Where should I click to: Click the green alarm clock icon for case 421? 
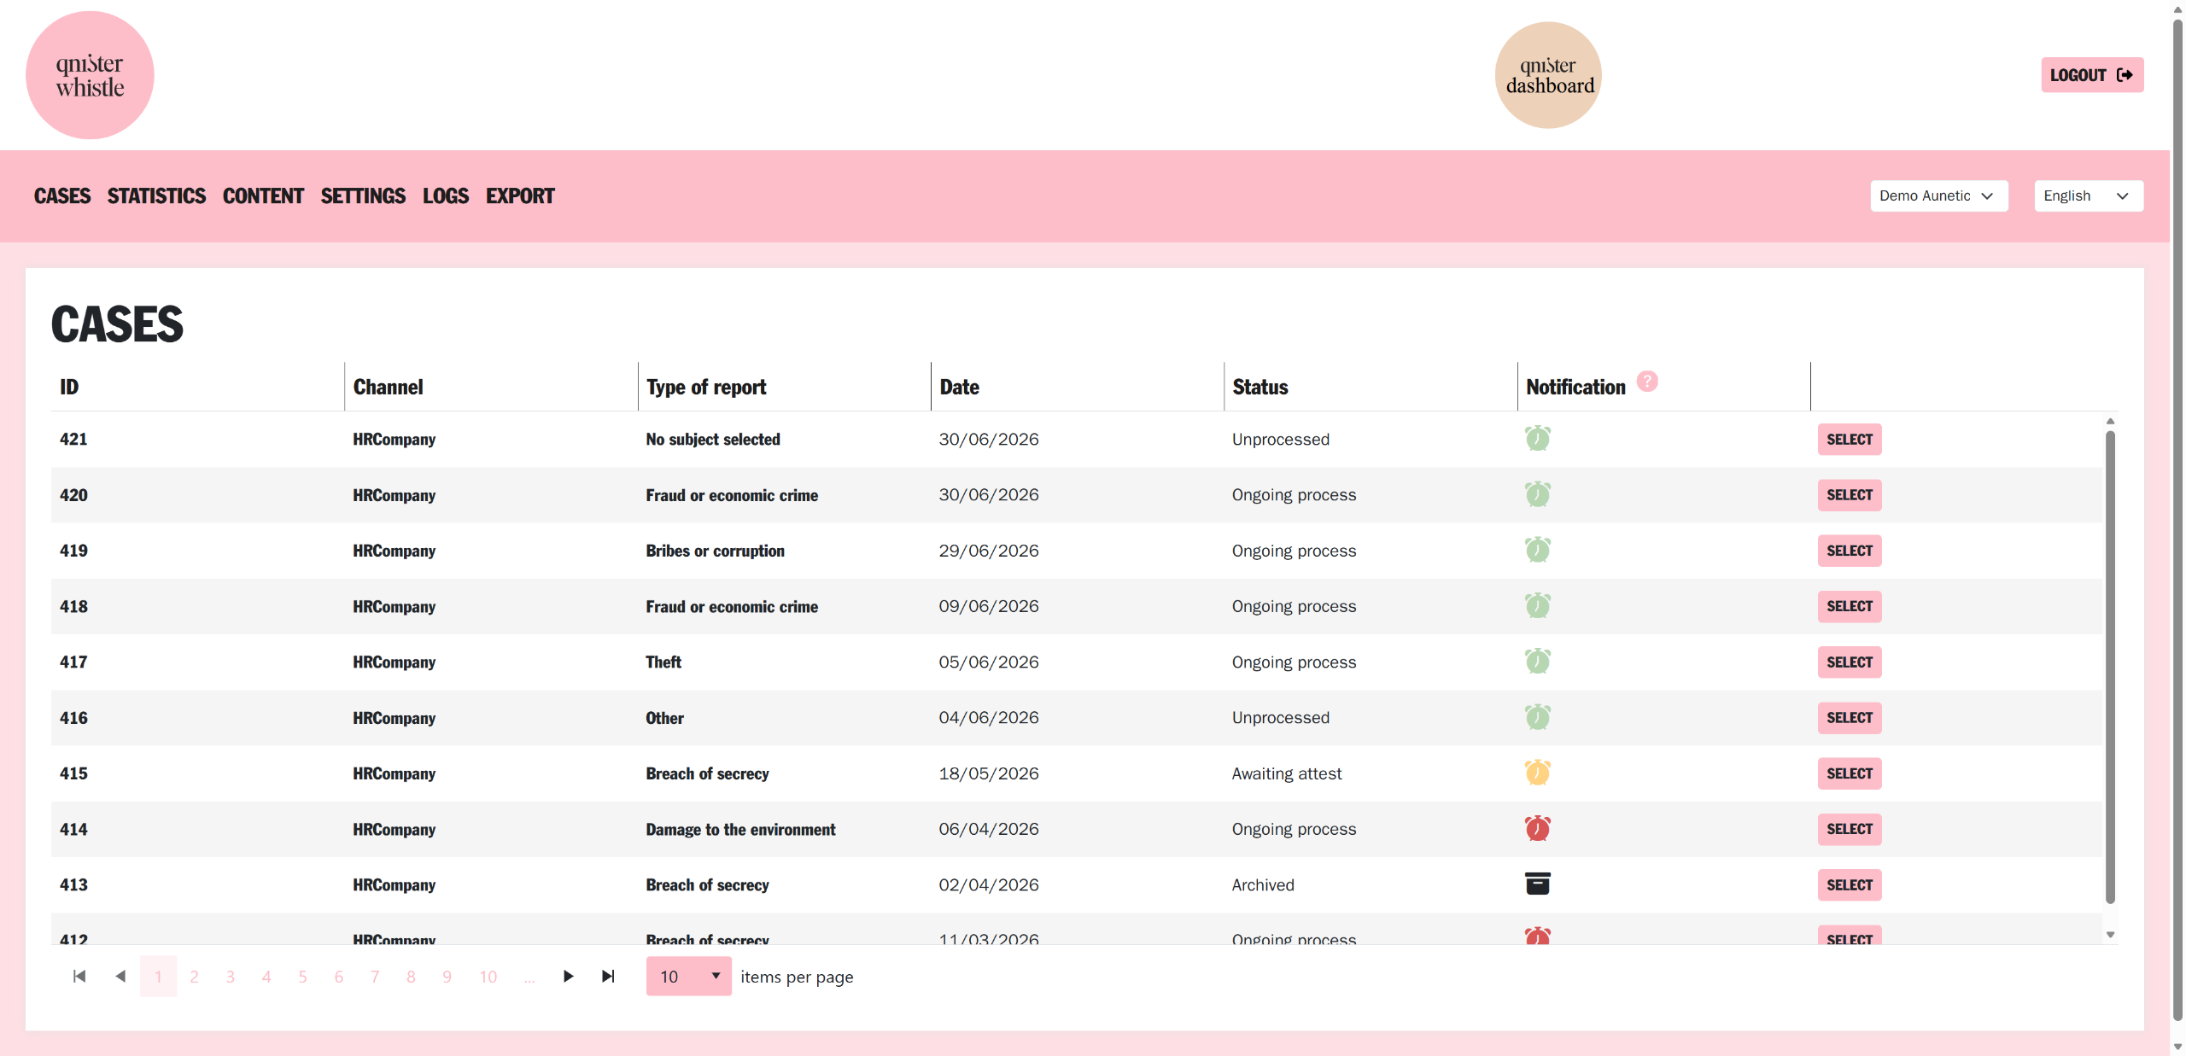click(x=1537, y=439)
